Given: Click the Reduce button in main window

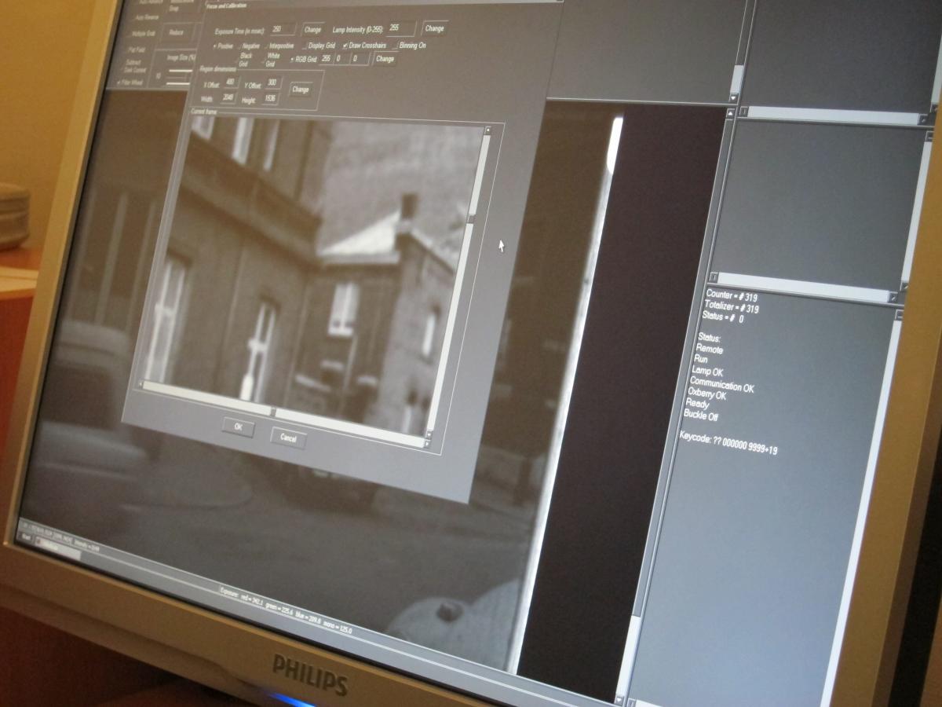Looking at the screenshot, I should [x=176, y=32].
